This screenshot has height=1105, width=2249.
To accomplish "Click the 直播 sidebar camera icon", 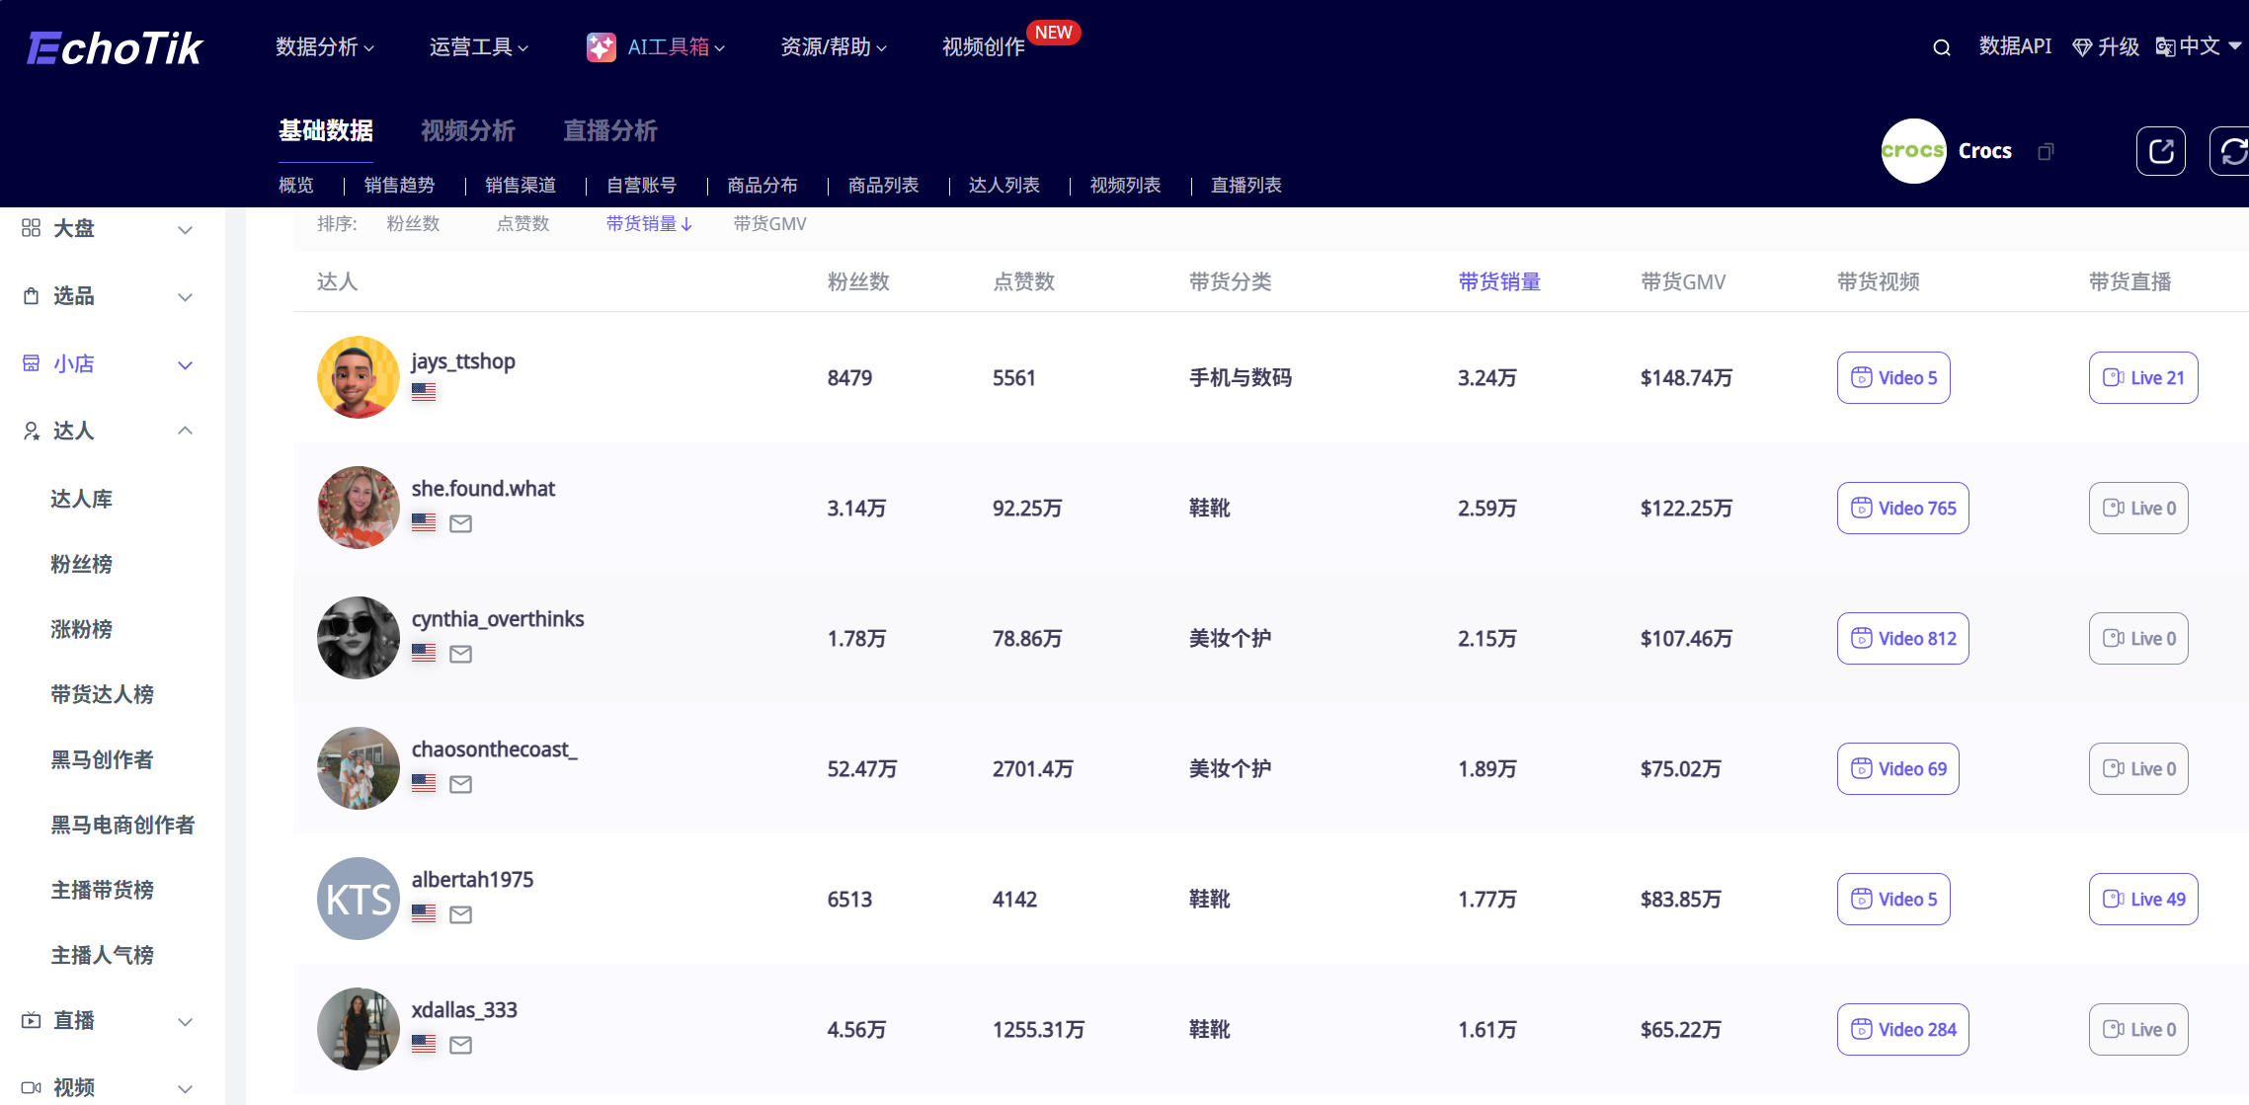I will 30,1021.
